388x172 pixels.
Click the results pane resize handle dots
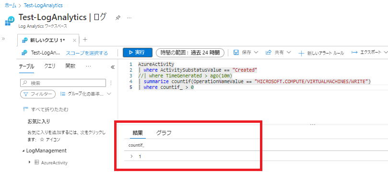point(313,124)
